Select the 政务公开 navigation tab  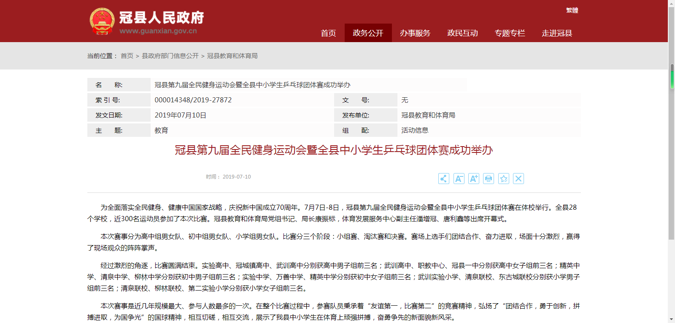[368, 33]
